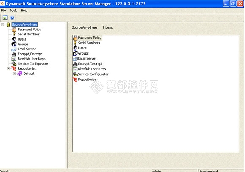This screenshot has height=172, width=245.
Task: Click the Refresh toolbar icon
Action: 5,18
